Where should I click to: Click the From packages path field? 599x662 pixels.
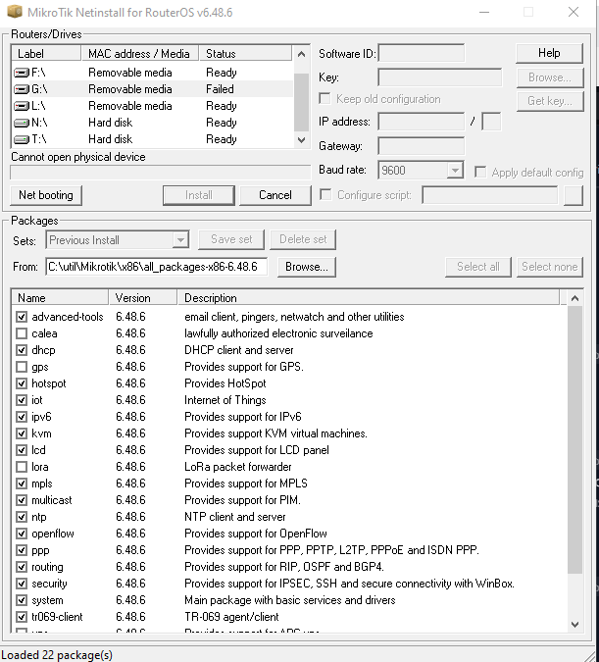coord(156,267)
